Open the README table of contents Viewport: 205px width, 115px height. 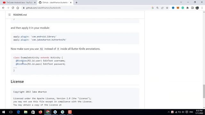[9, 15]
